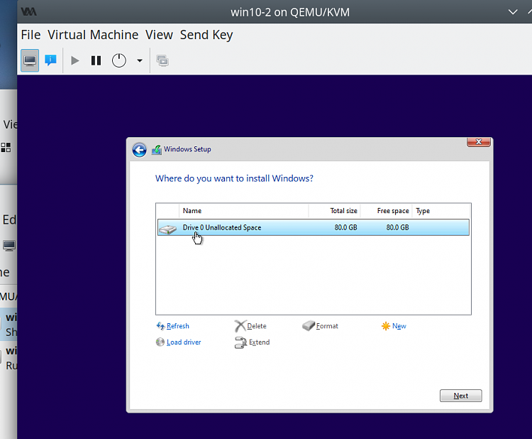Click the New partition star icon

(386, 326)
